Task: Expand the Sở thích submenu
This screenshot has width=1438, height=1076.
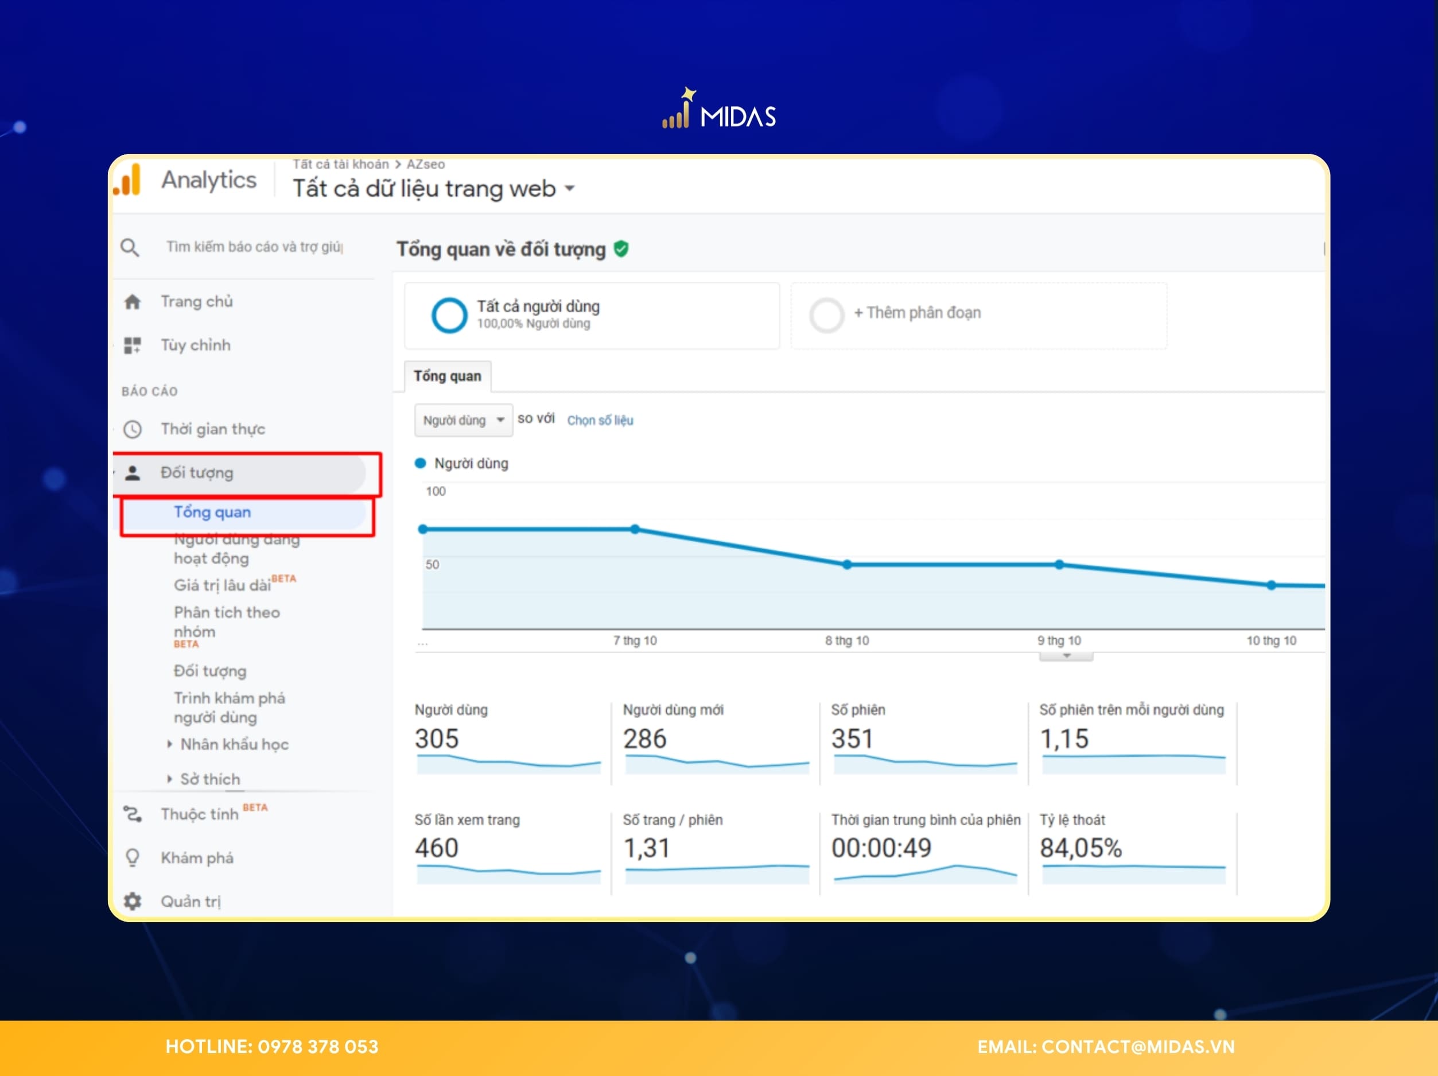Action: click(170, 778)
